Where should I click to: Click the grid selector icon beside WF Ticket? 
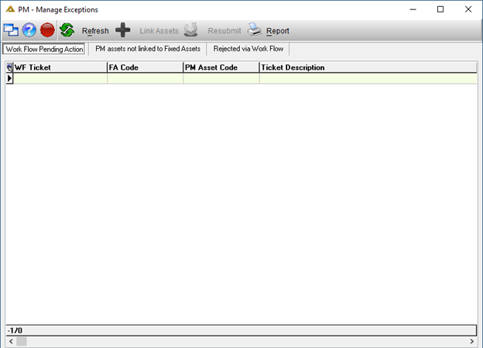pos(9,67)
